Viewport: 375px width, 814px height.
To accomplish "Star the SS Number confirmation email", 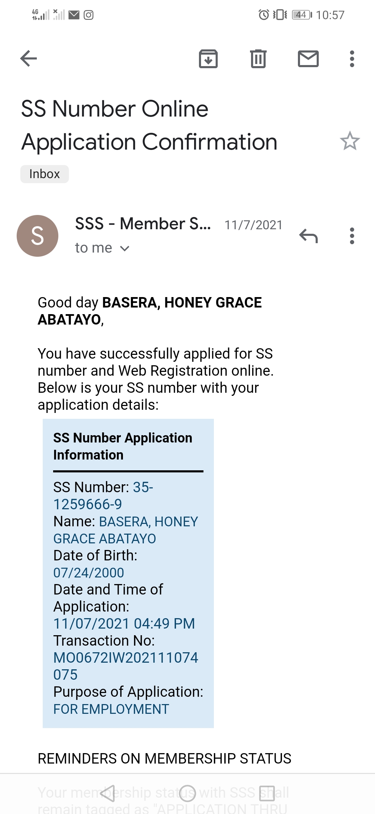I will pyautogui.click(x=350, y=141).
